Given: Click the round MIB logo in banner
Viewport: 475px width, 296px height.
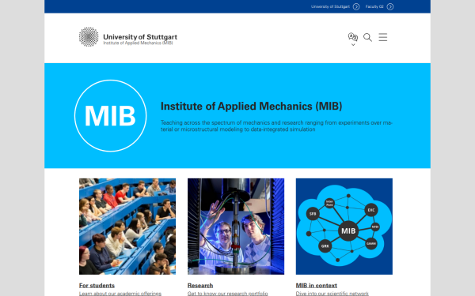Looking at the screenshot, I should pyautogui.click(x=111, y=116).
